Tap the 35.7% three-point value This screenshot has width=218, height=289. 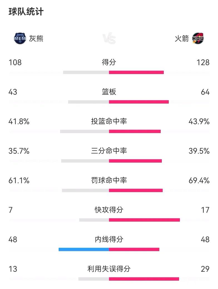(19, 151)
